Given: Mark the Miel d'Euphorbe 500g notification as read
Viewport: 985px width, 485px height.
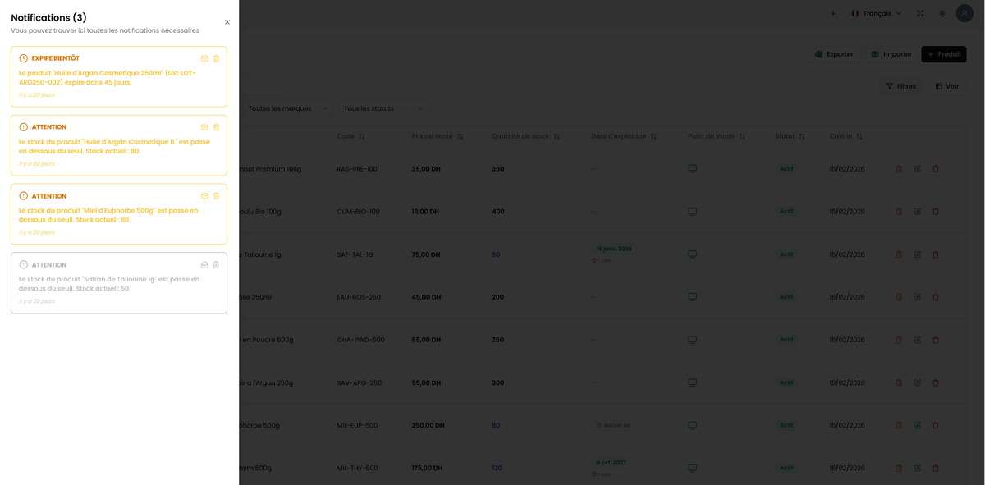Looking at the screenshot, I should point(204,196).
